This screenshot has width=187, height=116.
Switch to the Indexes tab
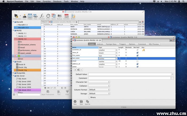100,44
